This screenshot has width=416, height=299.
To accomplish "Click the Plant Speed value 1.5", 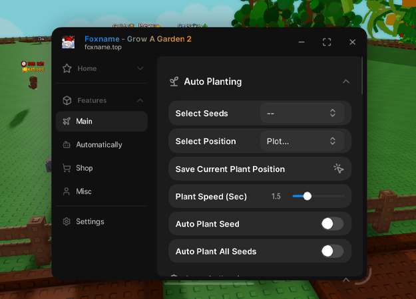I will (276, 196).
